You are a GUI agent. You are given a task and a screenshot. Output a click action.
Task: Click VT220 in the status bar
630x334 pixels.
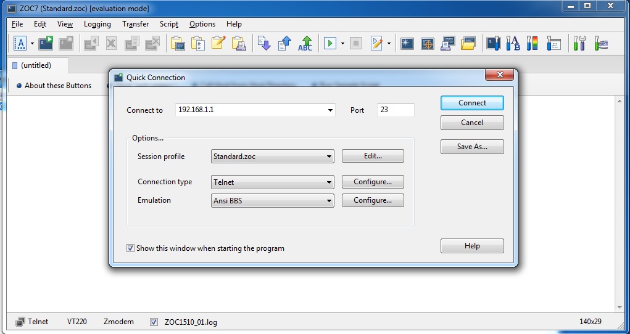click(77, 322)
